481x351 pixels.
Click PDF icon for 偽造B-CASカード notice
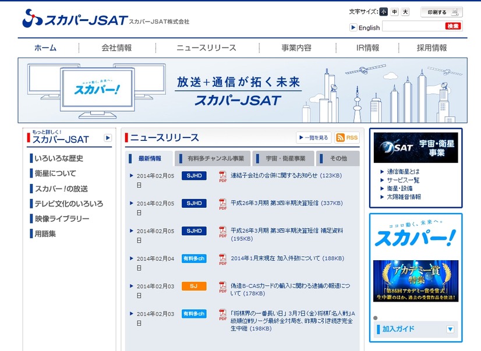[x=222, y=287]
